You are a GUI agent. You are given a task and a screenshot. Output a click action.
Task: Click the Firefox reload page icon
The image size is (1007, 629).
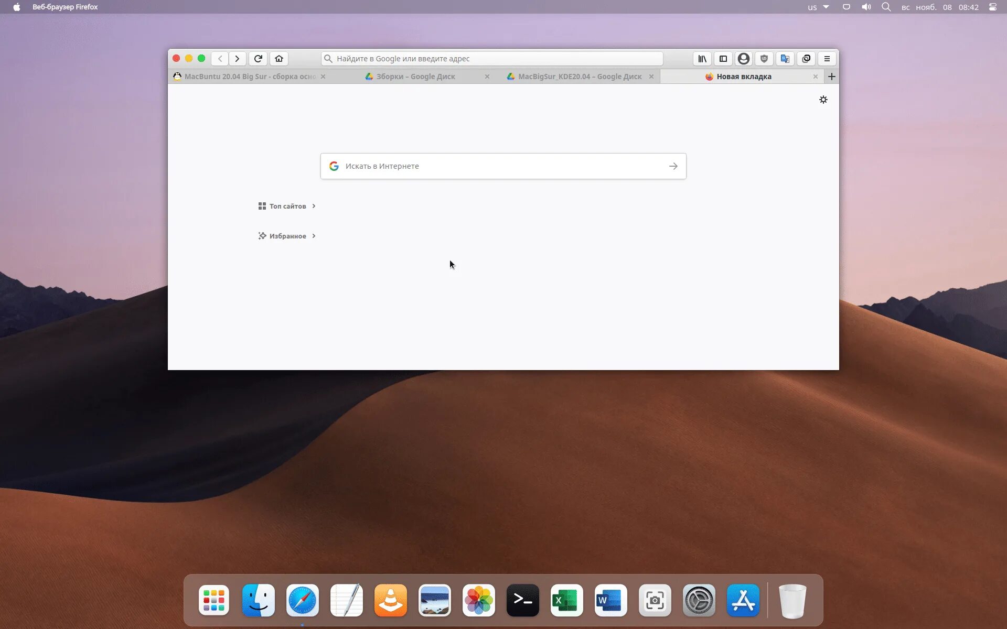(x=258, y=59)
